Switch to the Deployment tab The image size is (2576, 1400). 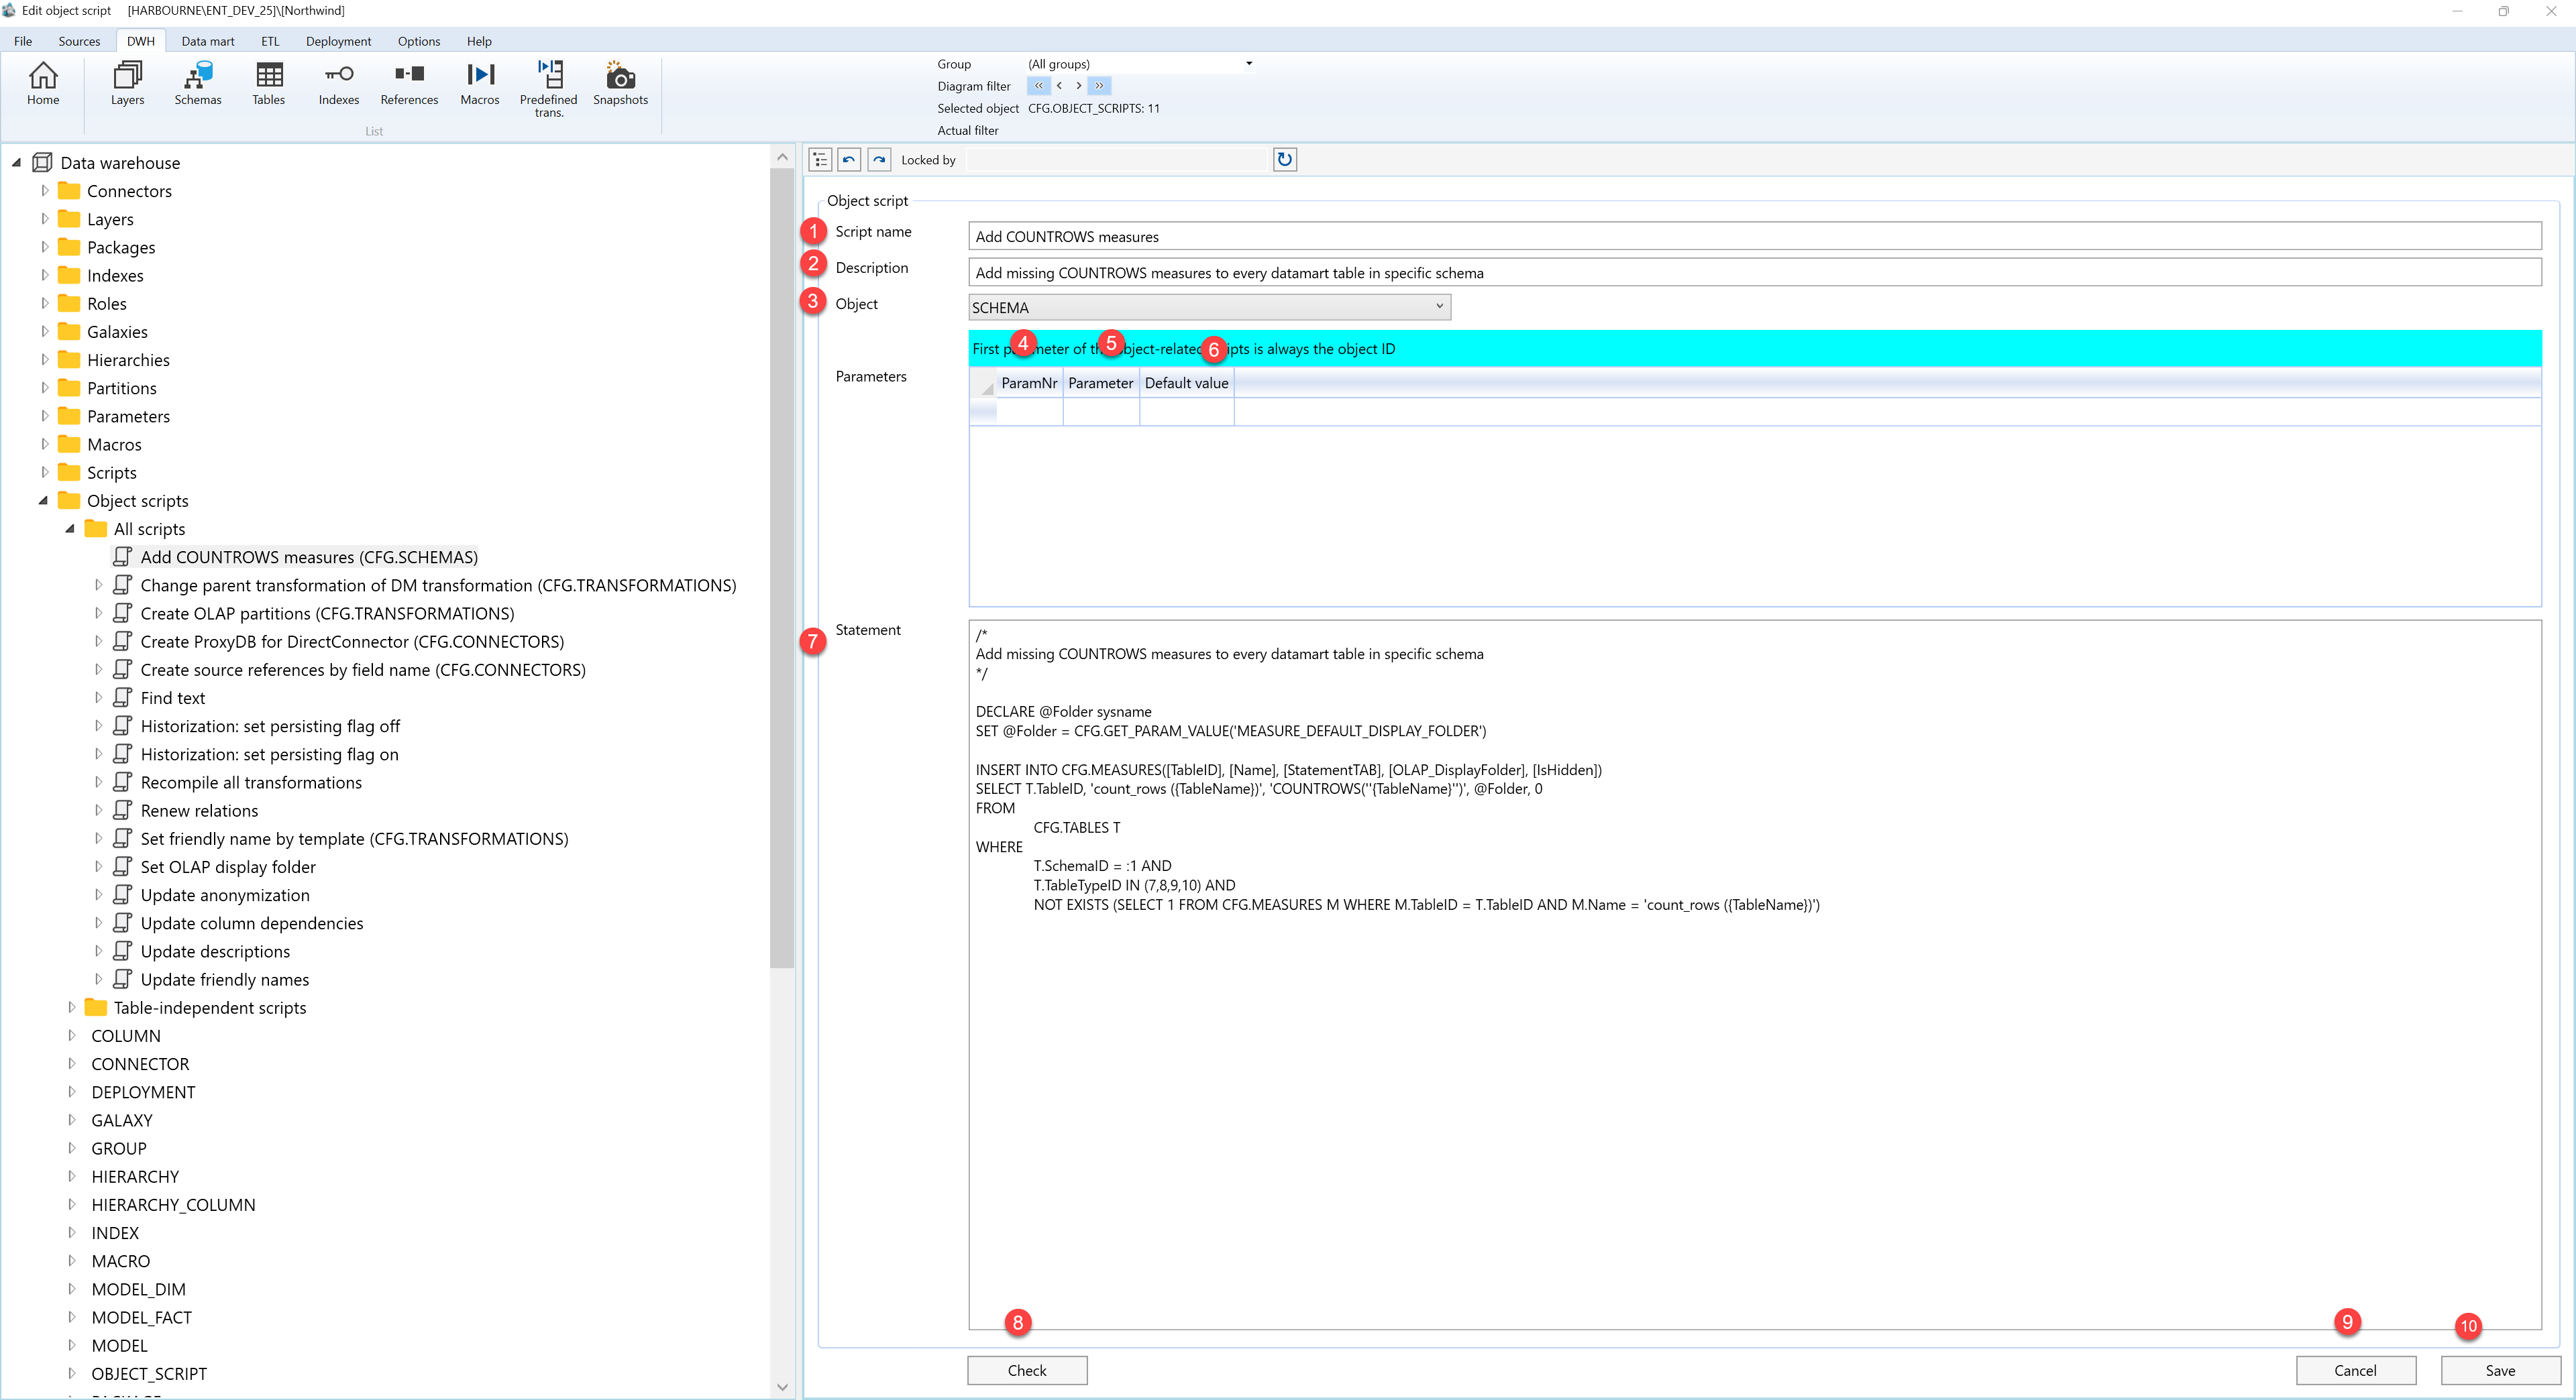click(x=338, y=41)
